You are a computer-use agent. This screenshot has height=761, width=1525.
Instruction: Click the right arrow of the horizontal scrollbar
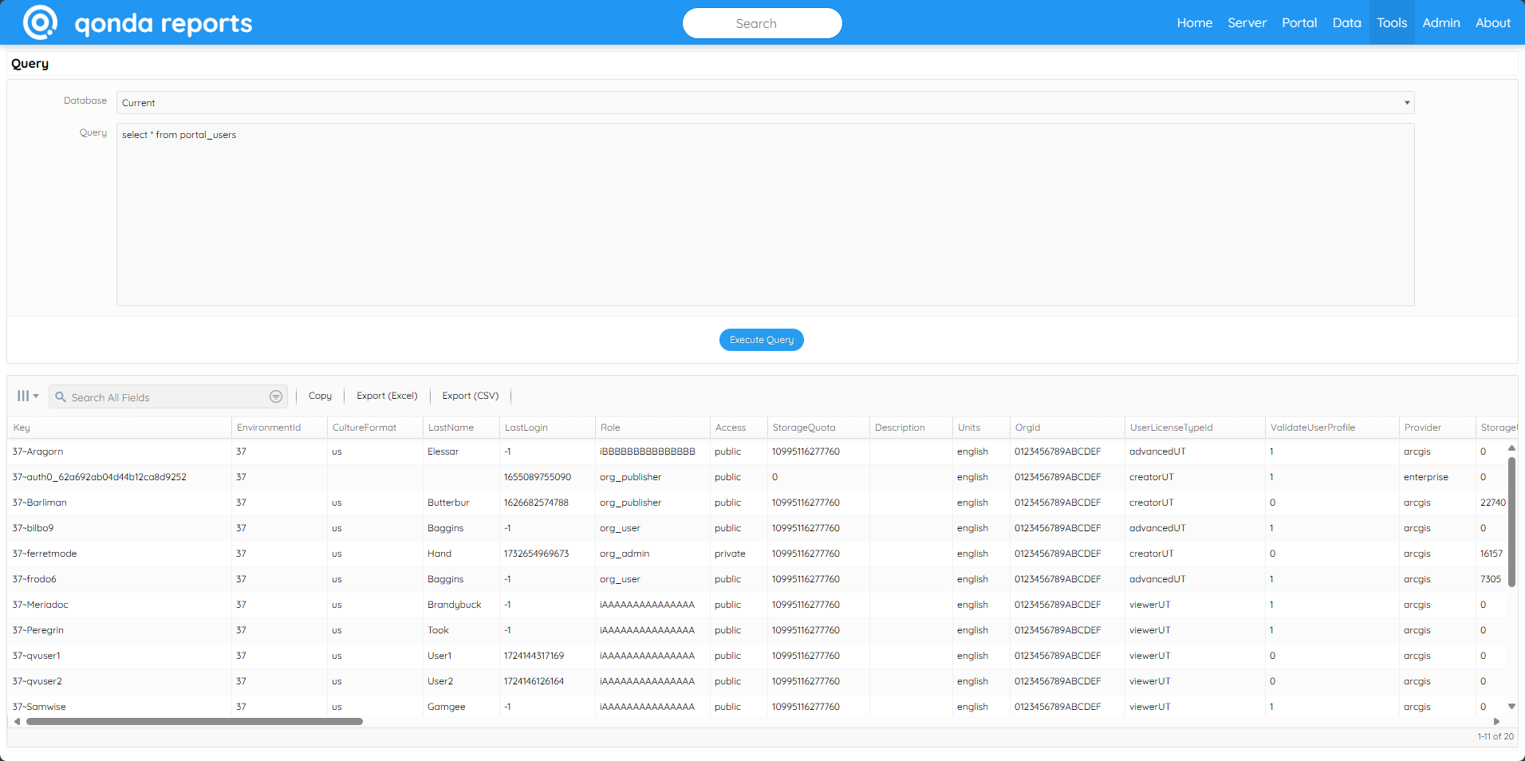coord(1495,721)
